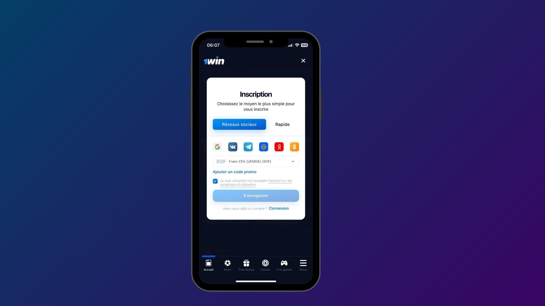545x306 pixels.
Task: Select the email login icon
Action: pos(263,146)
